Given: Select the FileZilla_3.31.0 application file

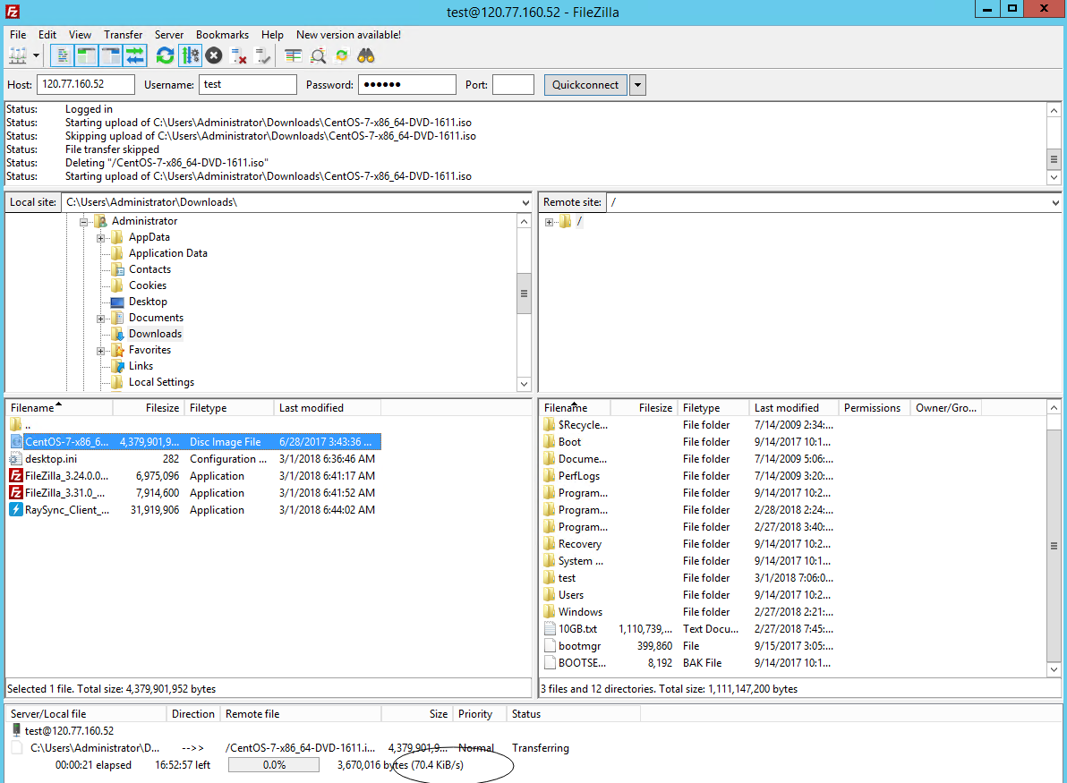Looking at the screenshot, I should pos(194,492).
